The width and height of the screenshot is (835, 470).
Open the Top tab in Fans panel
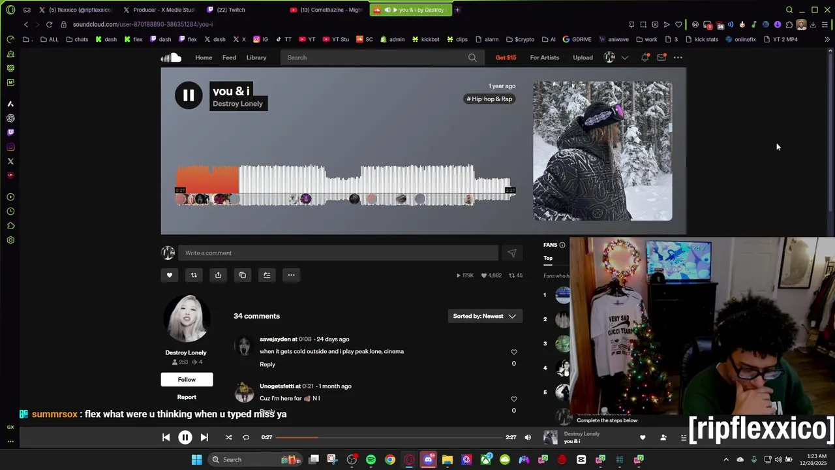(x=548, y=258)
